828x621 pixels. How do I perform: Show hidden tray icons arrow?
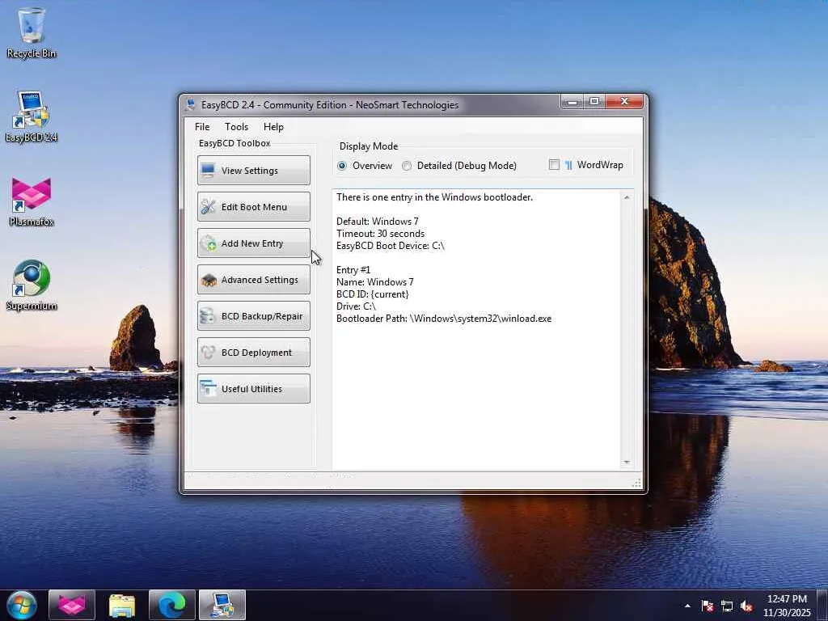[687, 606]
